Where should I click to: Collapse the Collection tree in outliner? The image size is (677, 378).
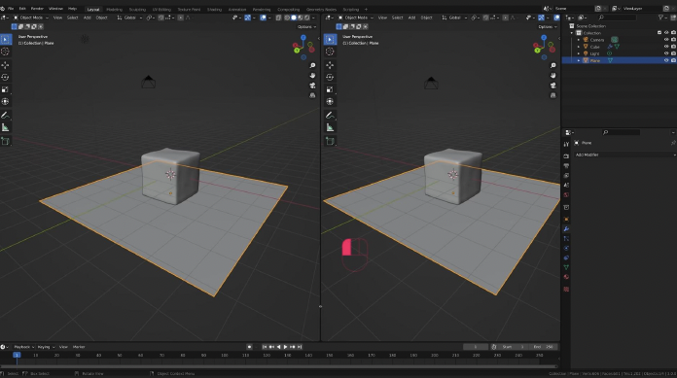click(x=572, y=33)
